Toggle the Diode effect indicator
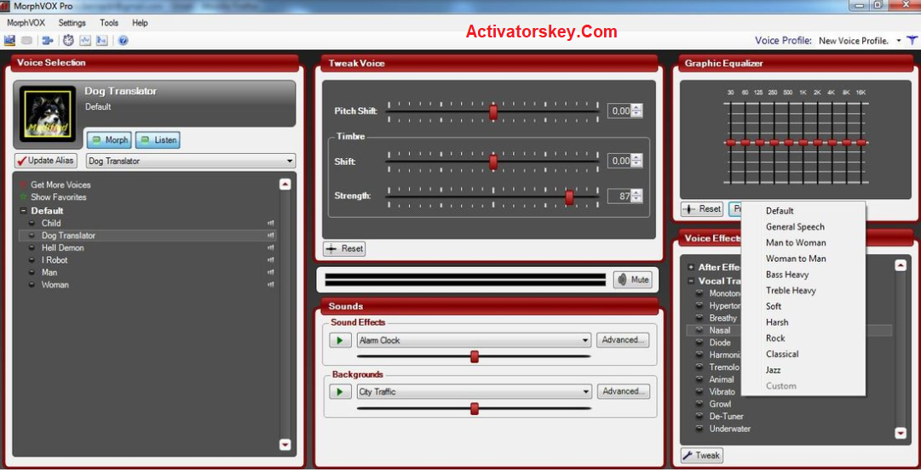 tap(699, 343)
